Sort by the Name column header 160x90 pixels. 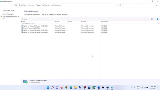coord(23,22)
